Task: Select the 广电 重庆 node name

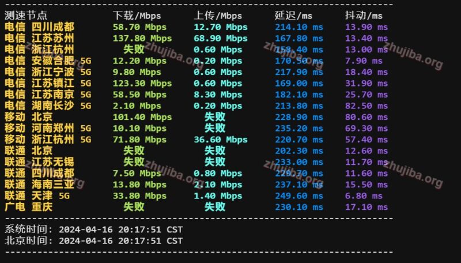Action: [28, 206]
